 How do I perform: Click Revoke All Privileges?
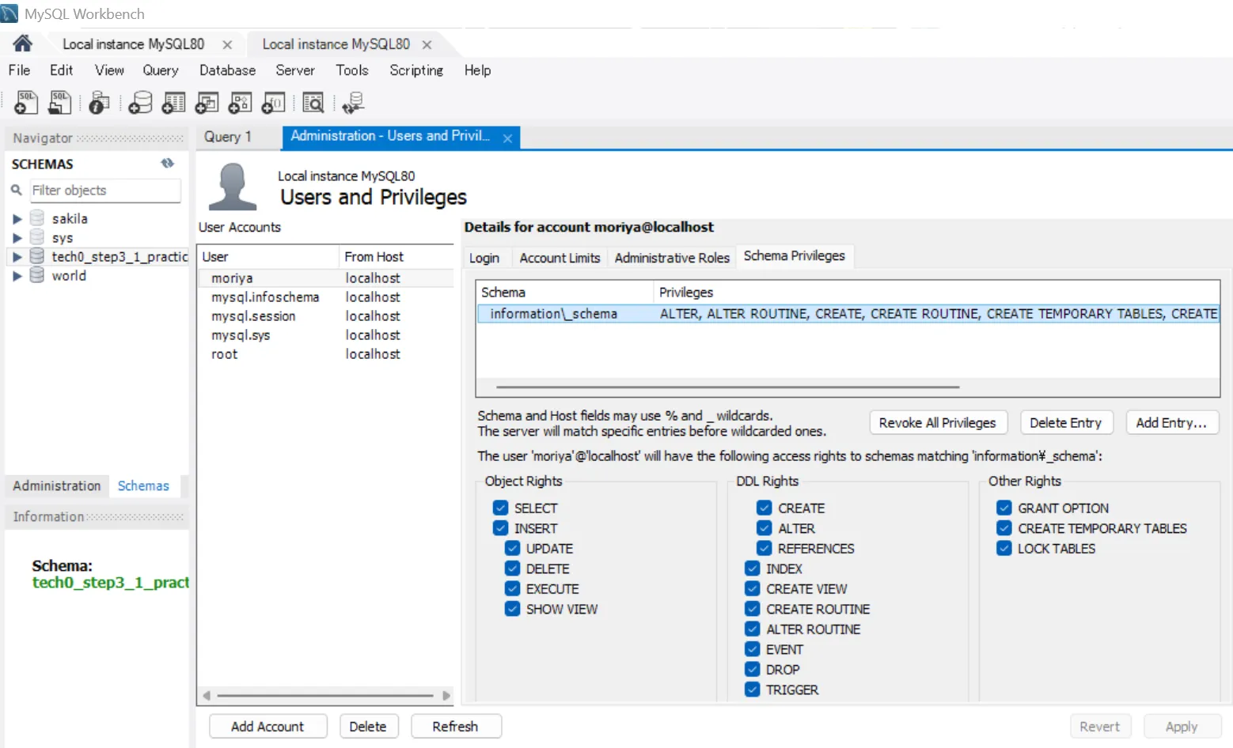938,422
